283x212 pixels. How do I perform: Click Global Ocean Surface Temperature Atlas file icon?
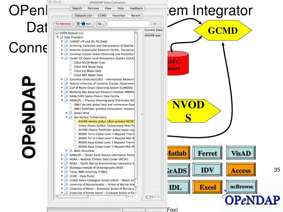click(75, 126)
